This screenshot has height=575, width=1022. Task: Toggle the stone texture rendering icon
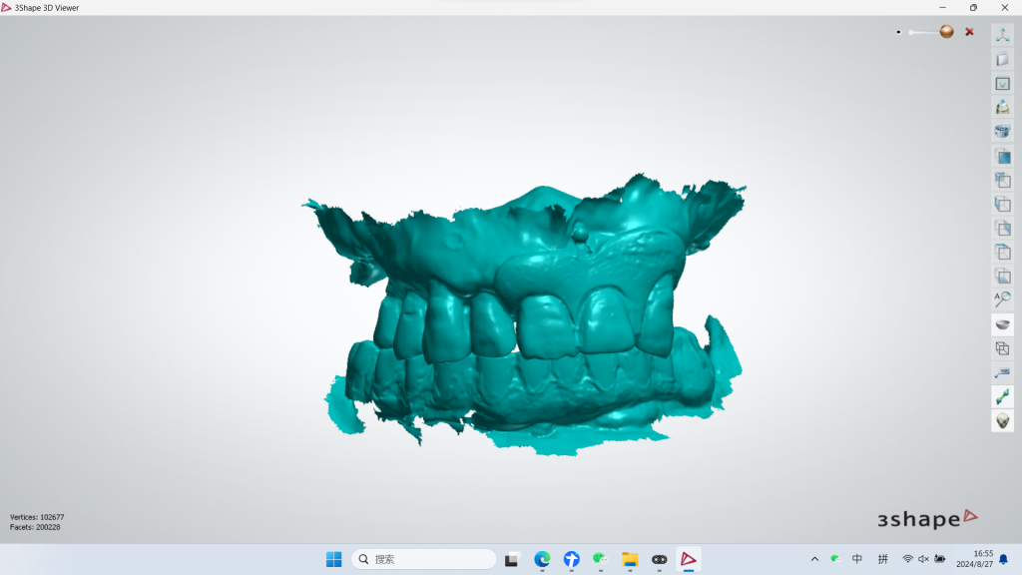pos(1002,420)
